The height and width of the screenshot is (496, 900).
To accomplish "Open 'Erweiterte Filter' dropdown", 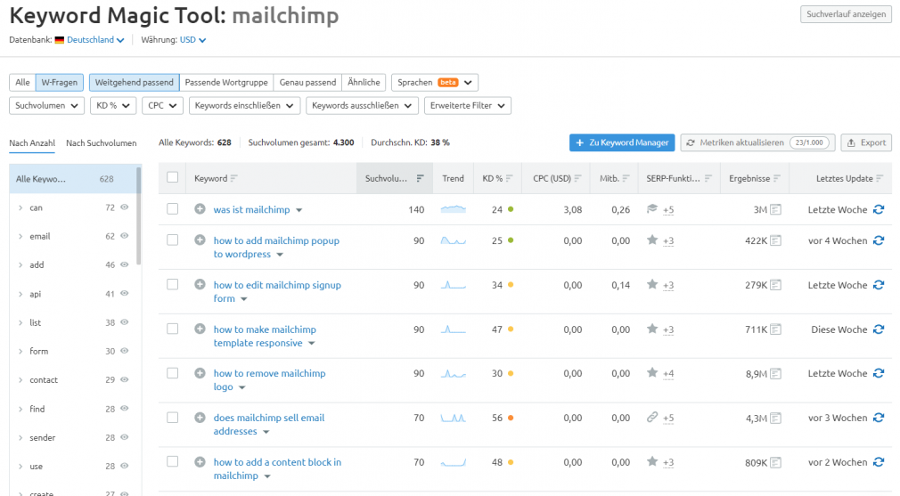I will [468, 105].
